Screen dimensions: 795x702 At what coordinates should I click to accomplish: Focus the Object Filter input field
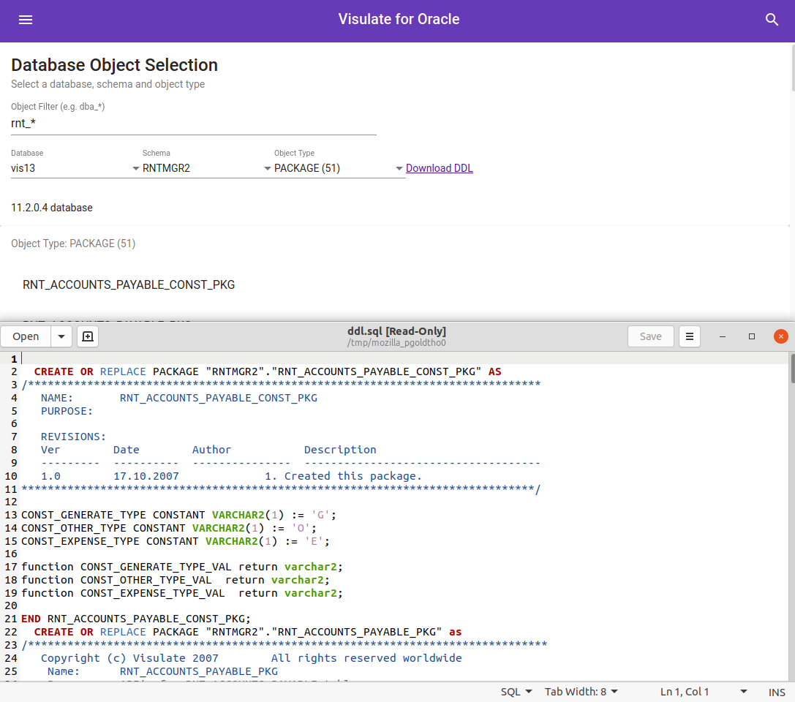click(x=194, y=124)
